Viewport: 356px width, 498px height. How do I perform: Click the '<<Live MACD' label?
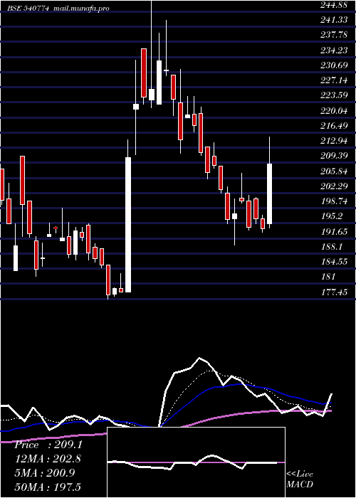pos(300,480)
